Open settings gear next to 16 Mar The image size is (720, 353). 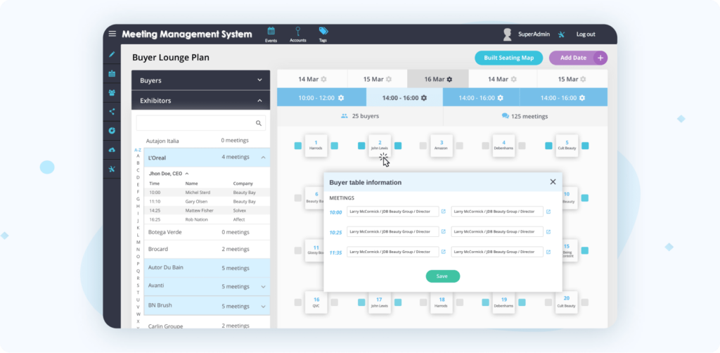tap(449, 79)
